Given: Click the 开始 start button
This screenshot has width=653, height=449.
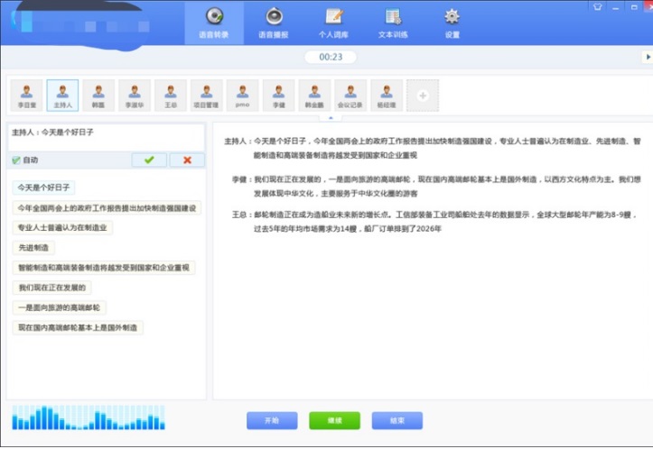Looking at the screenshot, I should point(272,420).
